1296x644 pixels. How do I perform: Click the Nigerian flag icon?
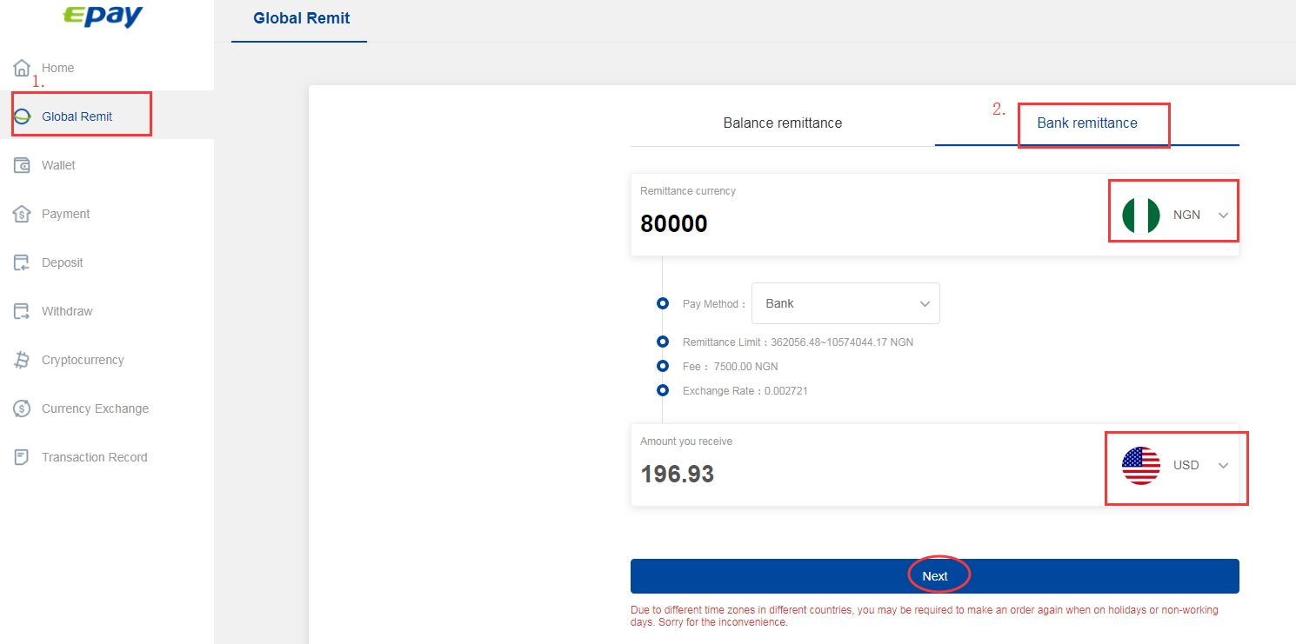coord(1141,215)
